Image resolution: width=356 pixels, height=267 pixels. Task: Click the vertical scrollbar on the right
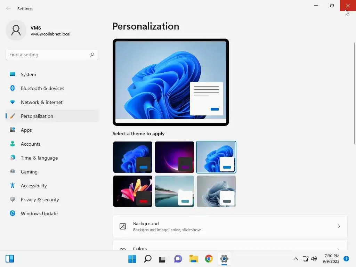[x=354, y=93]
